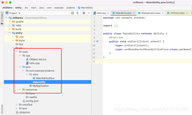Expand the ohosTest folder

16,105
